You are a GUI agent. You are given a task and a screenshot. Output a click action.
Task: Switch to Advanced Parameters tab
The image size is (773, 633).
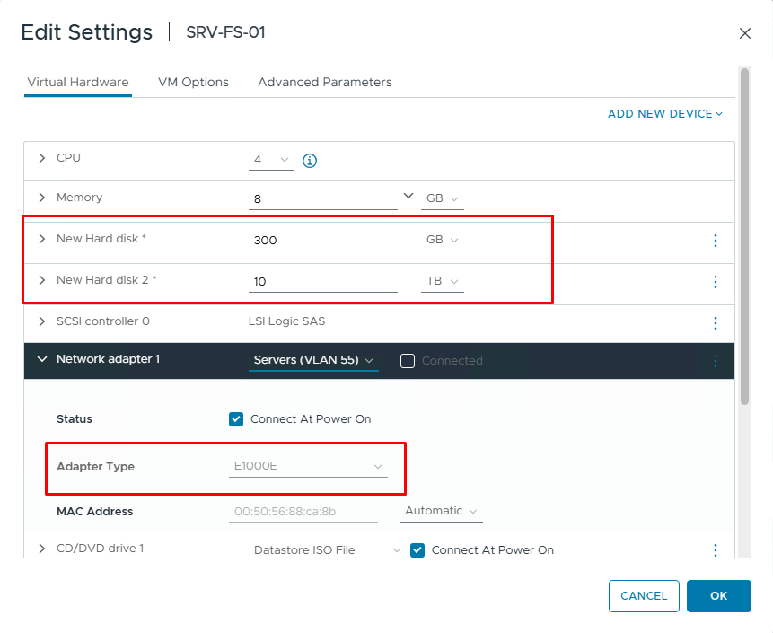coord(325,83)
